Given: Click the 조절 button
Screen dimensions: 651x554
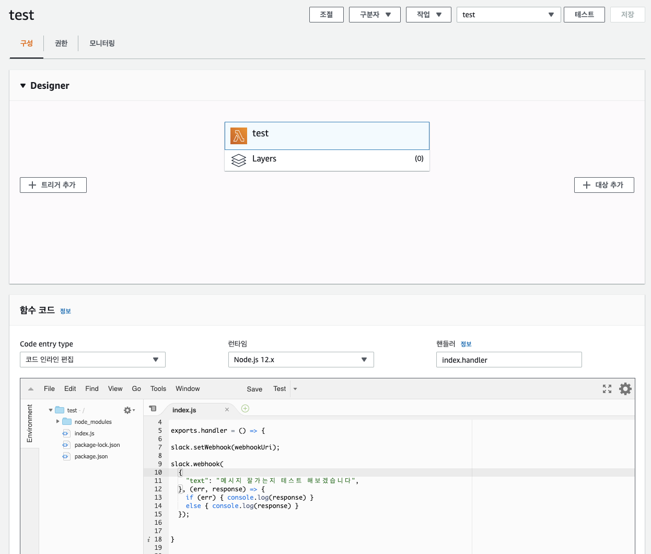Looking at the screenshot, I should tap(327, 15).
